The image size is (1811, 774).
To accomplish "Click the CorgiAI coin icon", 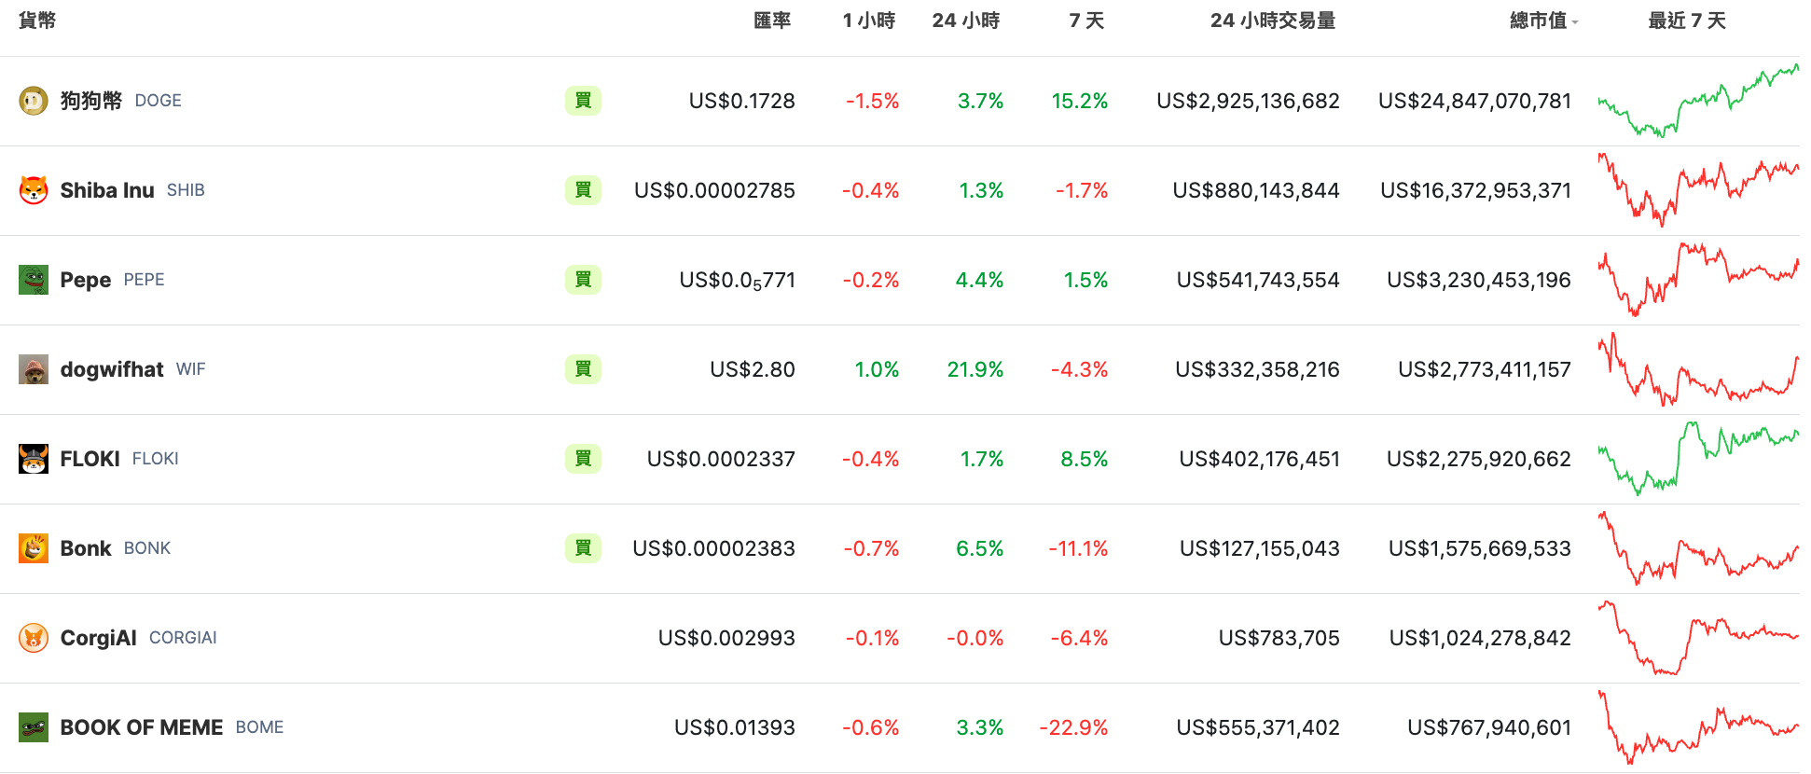I will pyautogui.click(x=34, y=638).
